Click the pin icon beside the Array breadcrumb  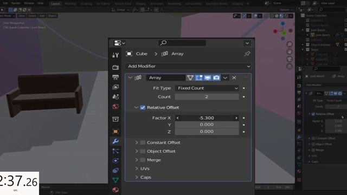click(x=247, y=54)
